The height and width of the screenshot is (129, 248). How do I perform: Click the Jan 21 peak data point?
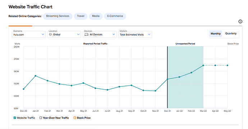click(x=36, y=76)
